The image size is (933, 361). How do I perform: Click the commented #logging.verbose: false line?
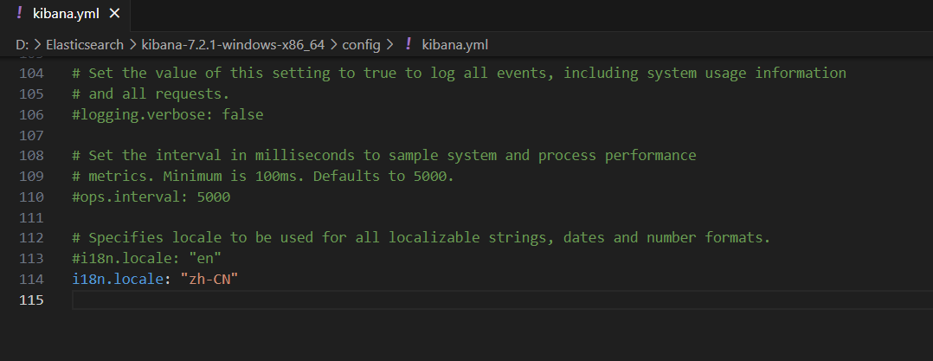pyautogui.click(x=168, y=114)
